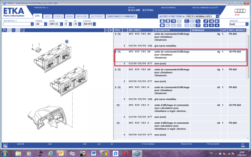This screenshot has height=157, width=251.
Task: Switch to the AUTOPART tab
Action: pyautogui.click(x=97, y=16)
